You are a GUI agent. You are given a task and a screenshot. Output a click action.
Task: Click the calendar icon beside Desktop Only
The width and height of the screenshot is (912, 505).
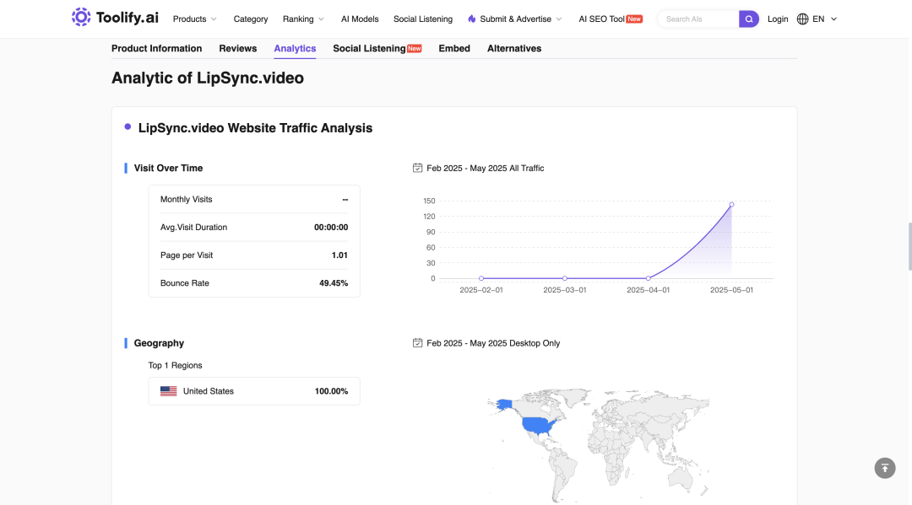click(x=418, y=343)
